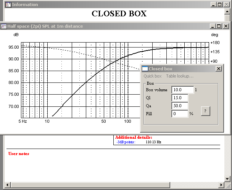
Task: Click the +135 deg axis label
Action: (215, 52)
